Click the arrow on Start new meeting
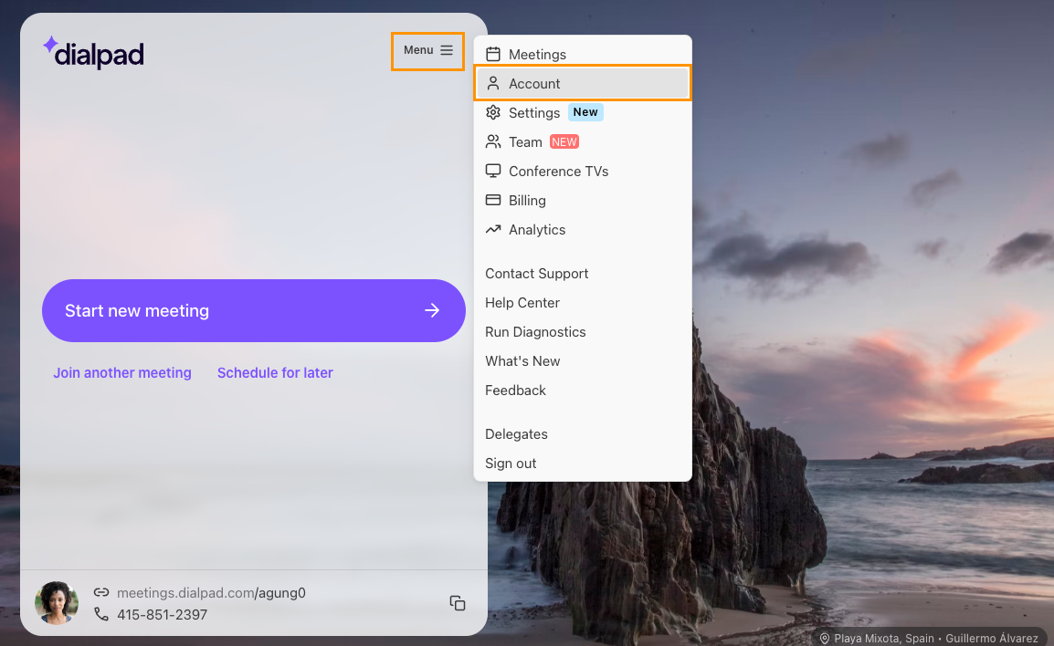Viewport: 1054px width, 646px height. (x=432, y=310)
